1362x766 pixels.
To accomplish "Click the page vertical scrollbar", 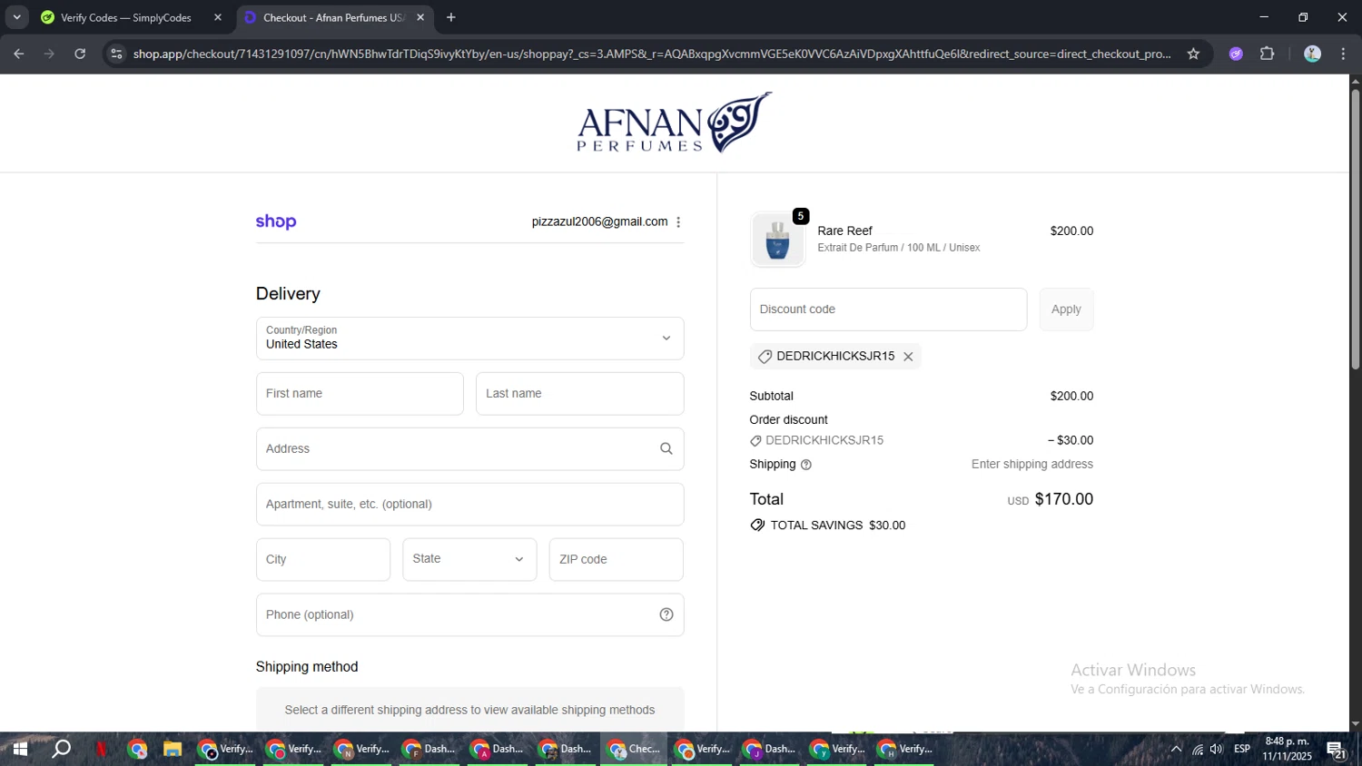I will 1355,229.
